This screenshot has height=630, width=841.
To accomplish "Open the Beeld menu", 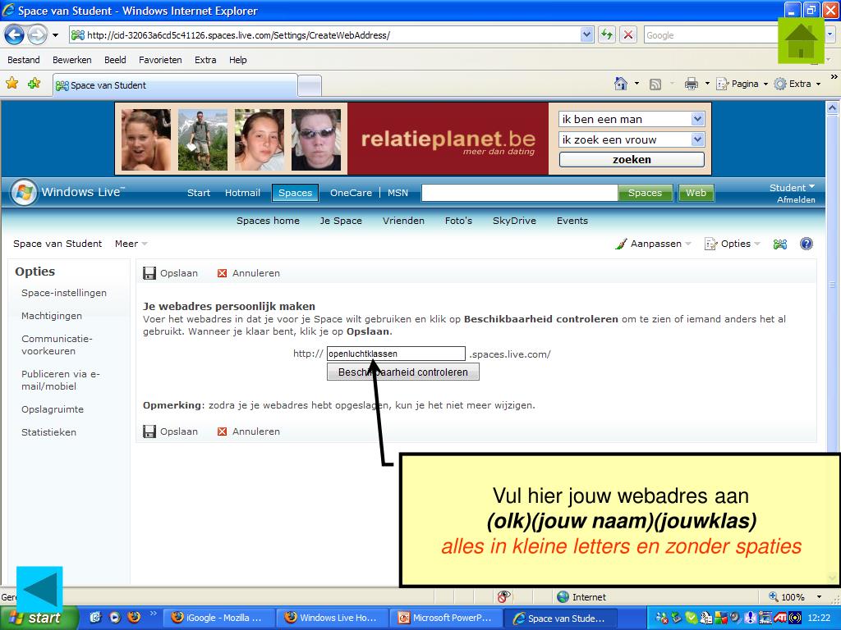I will point(115,60).
